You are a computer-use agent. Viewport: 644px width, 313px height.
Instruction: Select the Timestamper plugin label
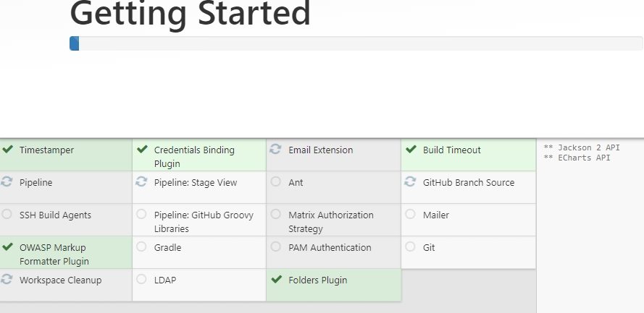(x=47, y=150)
